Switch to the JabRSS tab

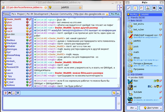[65, 7]
